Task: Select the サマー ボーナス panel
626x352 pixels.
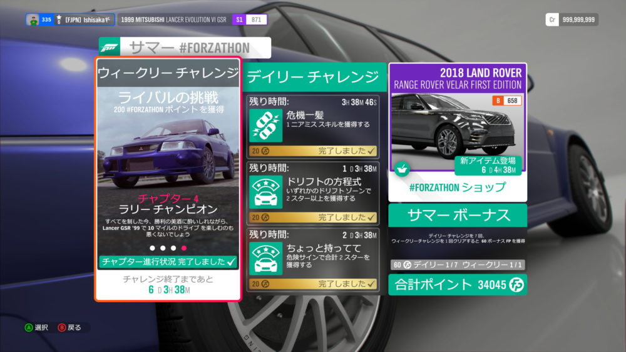Action: [457, 216]
